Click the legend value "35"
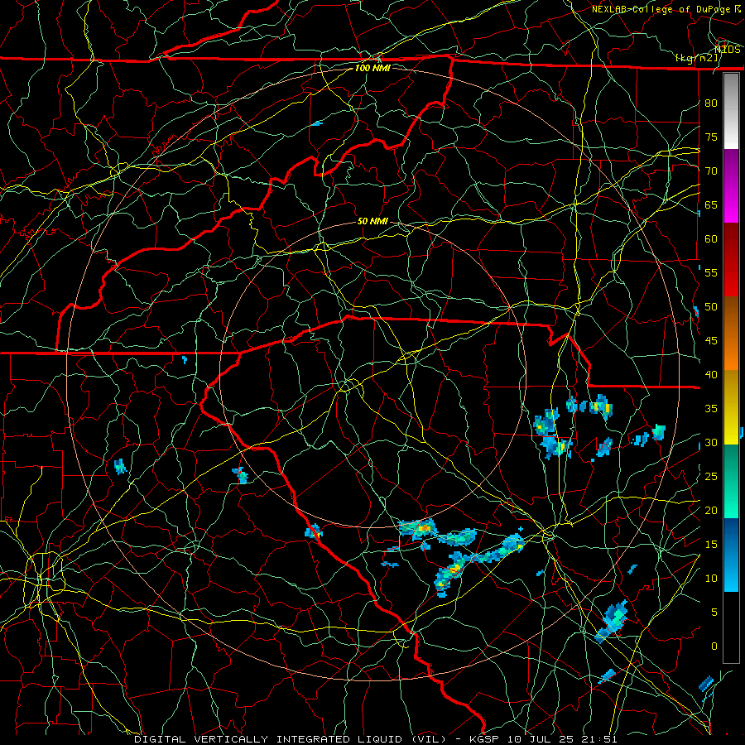Image resolution: width=745 pixels, height=745 pixels. [x=711, y=409]
